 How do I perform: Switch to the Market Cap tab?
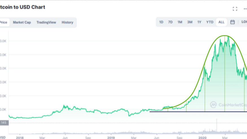(22, 22)
